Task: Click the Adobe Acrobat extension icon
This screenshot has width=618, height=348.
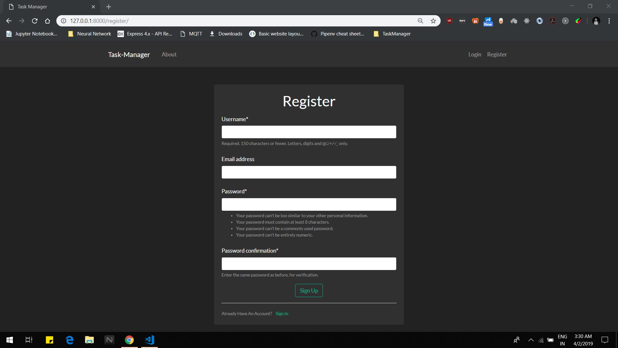Action: point(552,21)
